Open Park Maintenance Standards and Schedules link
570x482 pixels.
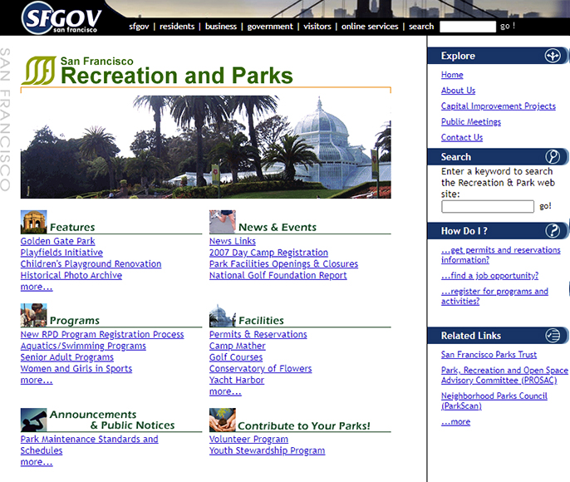[x=89, y=445]
